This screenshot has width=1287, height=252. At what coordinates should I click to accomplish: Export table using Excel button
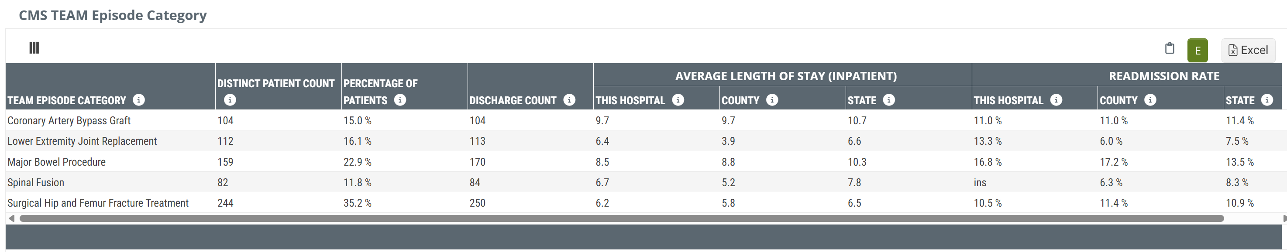[1248, 51]
